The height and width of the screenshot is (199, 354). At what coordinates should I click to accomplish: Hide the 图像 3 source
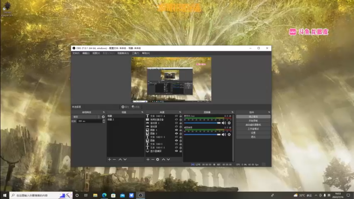pos(176,130)
